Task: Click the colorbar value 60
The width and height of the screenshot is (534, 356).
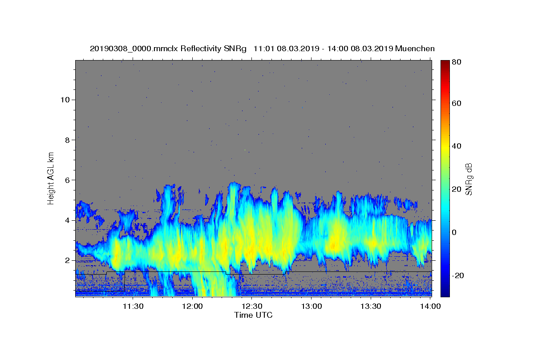Action: [x=457, y=103]
